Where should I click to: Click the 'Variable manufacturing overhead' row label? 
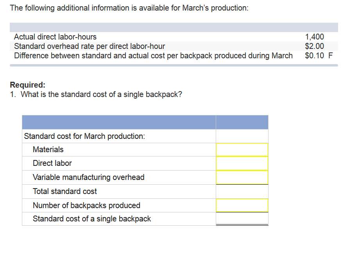(89, 177)
